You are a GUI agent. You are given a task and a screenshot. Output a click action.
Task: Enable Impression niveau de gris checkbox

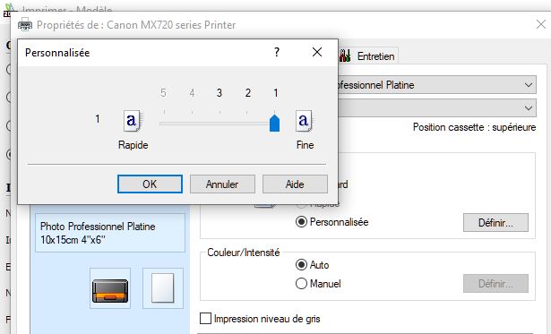point(205,319)
